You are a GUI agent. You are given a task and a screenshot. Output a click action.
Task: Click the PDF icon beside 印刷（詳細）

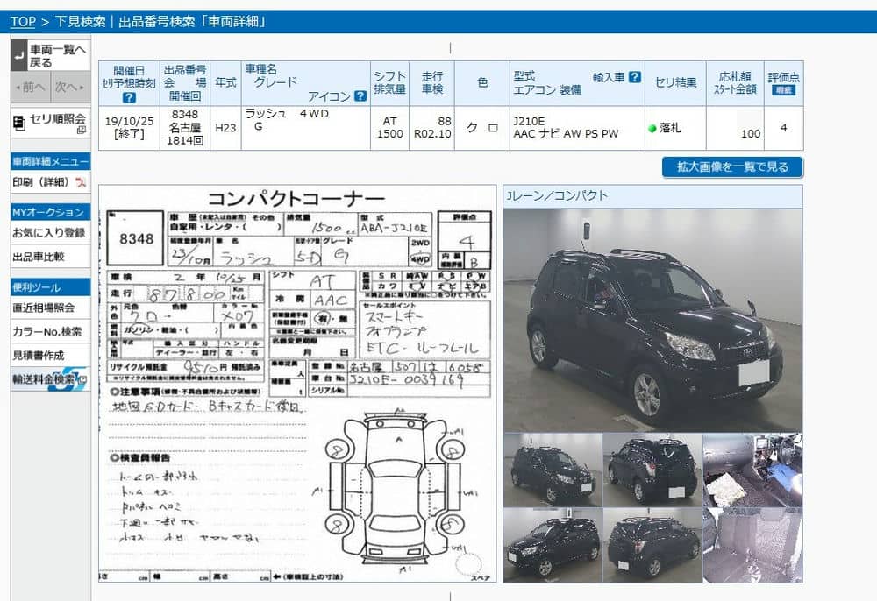[81, 182]
